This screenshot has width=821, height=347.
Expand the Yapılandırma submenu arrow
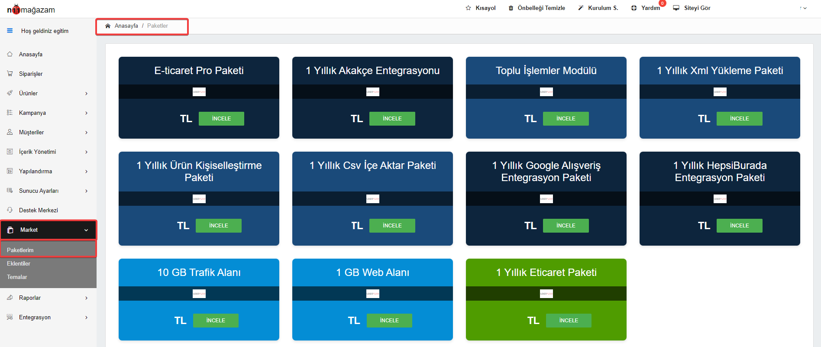pos(87,172)
